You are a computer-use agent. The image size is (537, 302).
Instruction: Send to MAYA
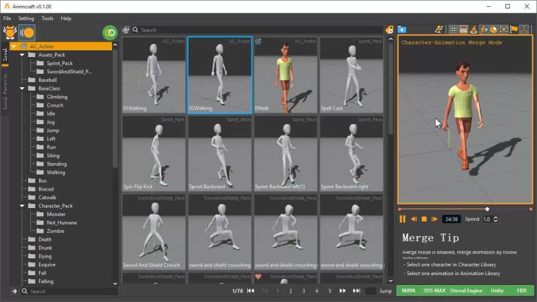coord(408,291)
